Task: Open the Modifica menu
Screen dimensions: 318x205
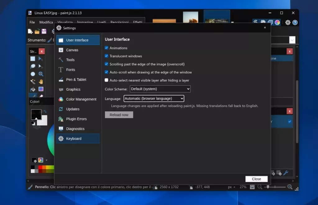Action: point(46,22)
